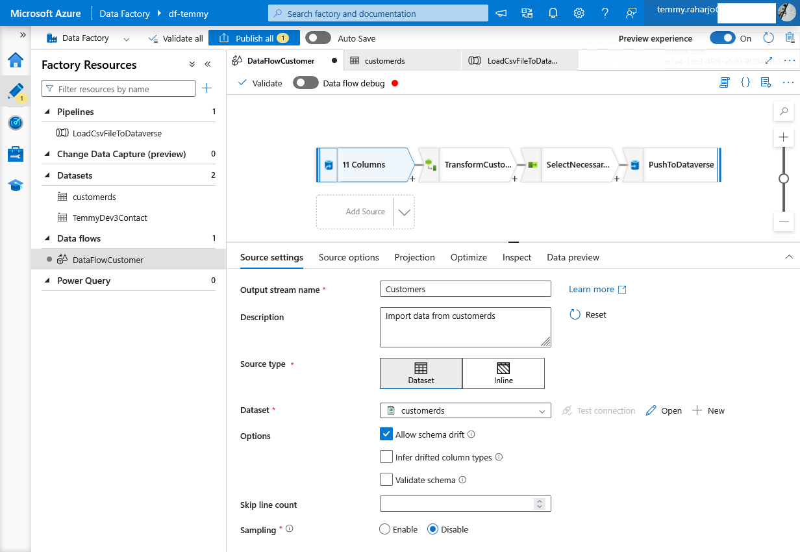Click the Reset button
The image size is (800, 552).
(x=588, y=314)
